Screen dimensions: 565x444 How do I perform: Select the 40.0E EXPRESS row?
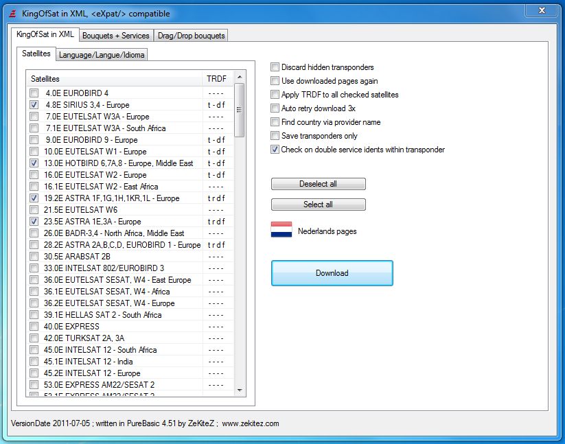(130, 327)
